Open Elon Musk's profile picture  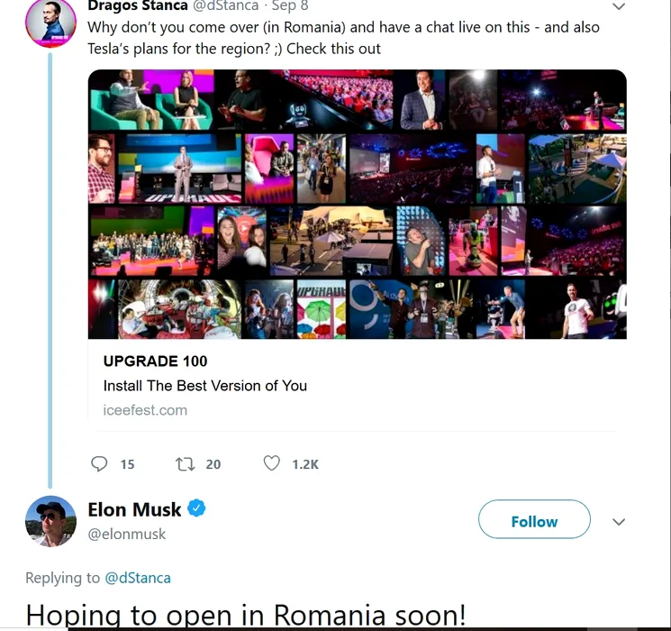(50, 522)
